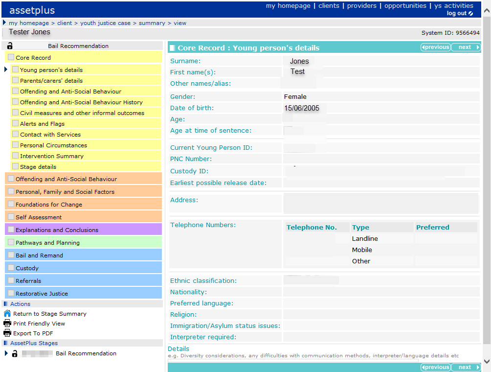The height and width of the screenshot is (372, 491).
Task: Open the Custody section in sidebar
Action: click(27, 268)
